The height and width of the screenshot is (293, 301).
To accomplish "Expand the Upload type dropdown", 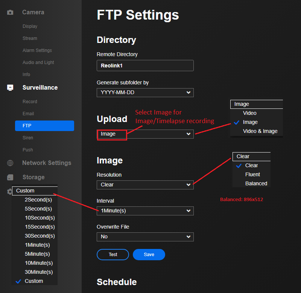I will click(145, 134).
